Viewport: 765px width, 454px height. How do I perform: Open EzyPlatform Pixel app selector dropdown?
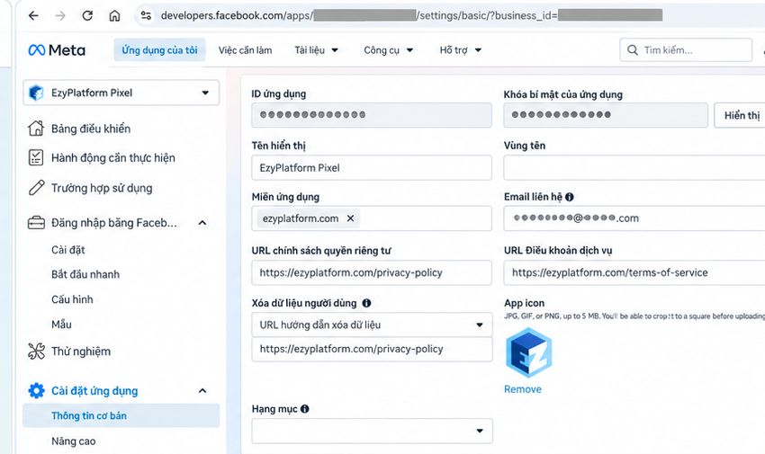121,93
